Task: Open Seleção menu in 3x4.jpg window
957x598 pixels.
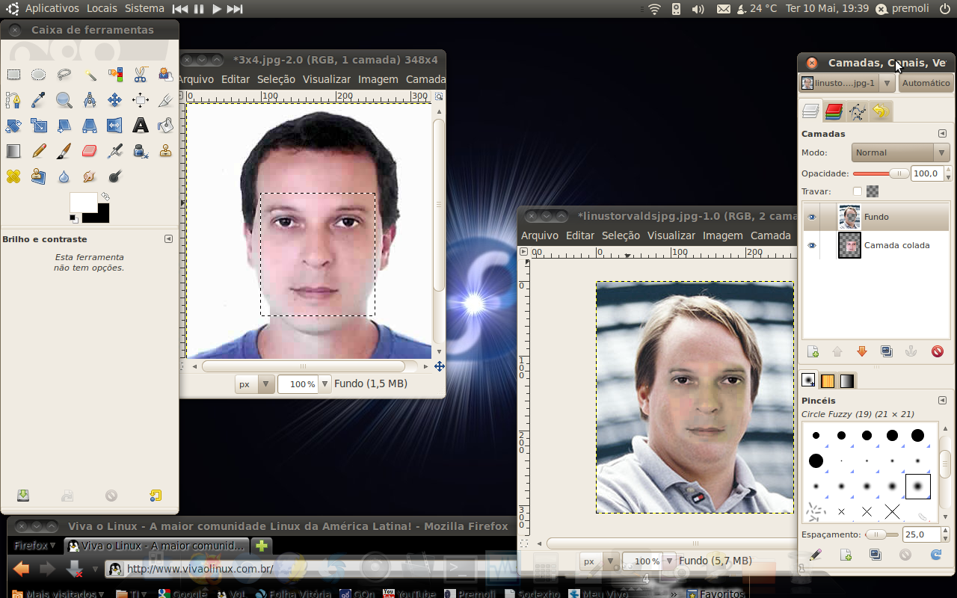Action: pos(276,79)
